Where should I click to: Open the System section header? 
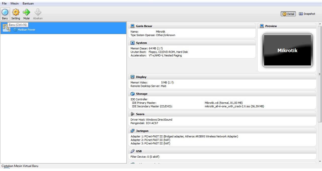pyautogui.click(x=192, y=43)
